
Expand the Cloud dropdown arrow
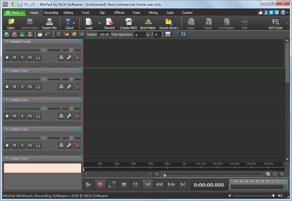tap(74, 23)
